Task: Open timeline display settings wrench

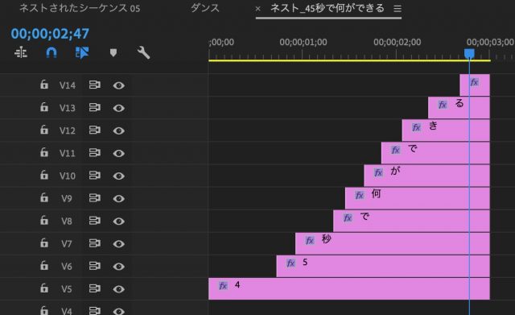Action: [x=143, y=52]
